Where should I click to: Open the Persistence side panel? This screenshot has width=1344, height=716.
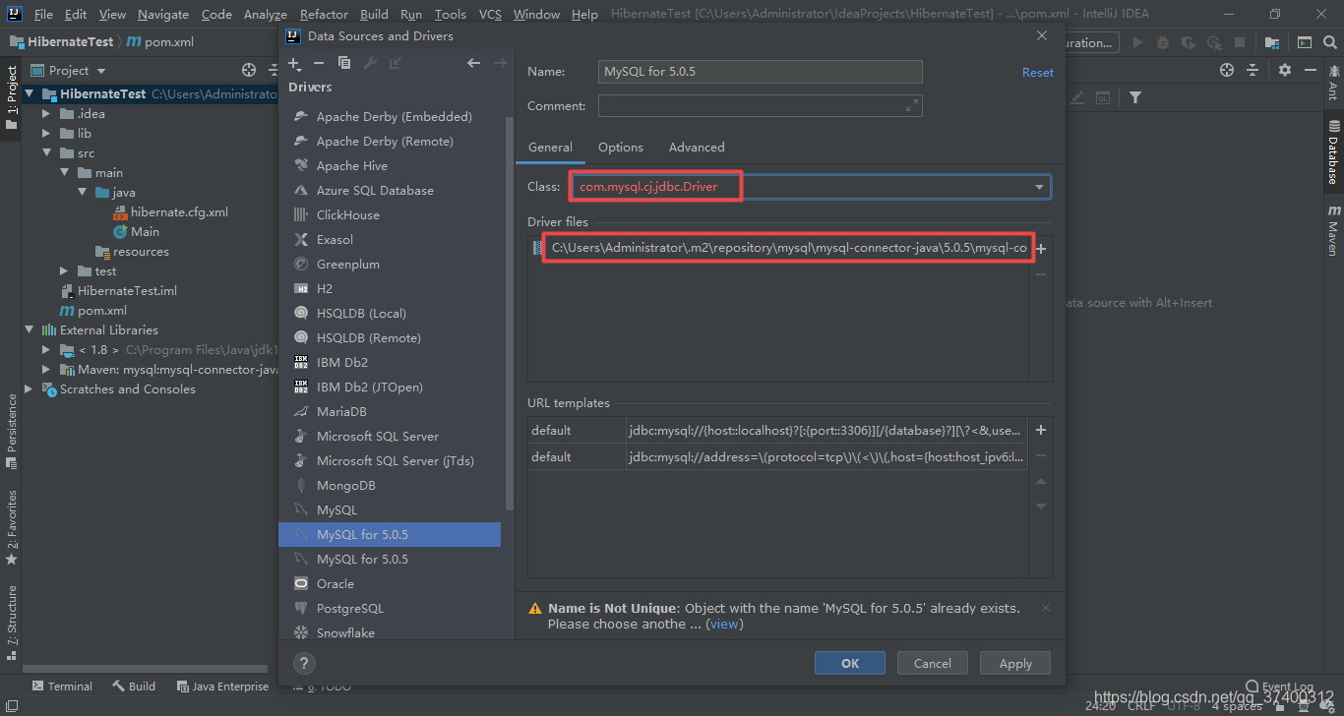11,429
